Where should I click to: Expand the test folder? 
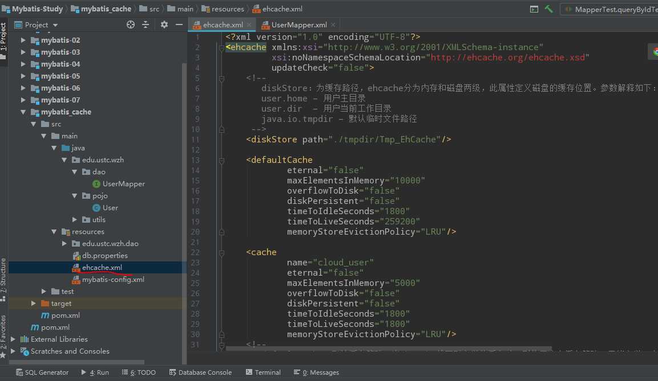pyautogui.click(x=43, y=292)
